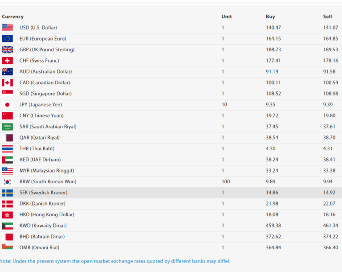Click the USD buy rate 140.47
Image resolution: width=342 pixels, height=272 pixels.
(x=273, y=28)
